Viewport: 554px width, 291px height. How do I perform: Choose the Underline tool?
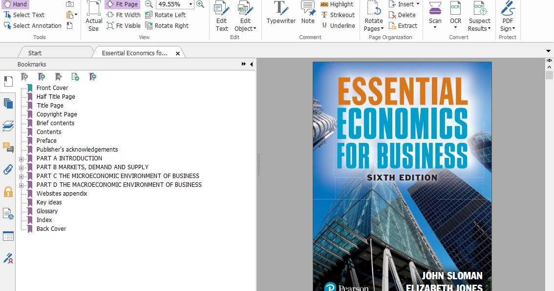tap(339, 25)
